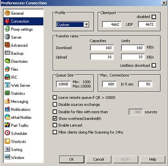Click the Advanced icon
Image resolution: width=168 pixels, height=166 pixels.
7,45
